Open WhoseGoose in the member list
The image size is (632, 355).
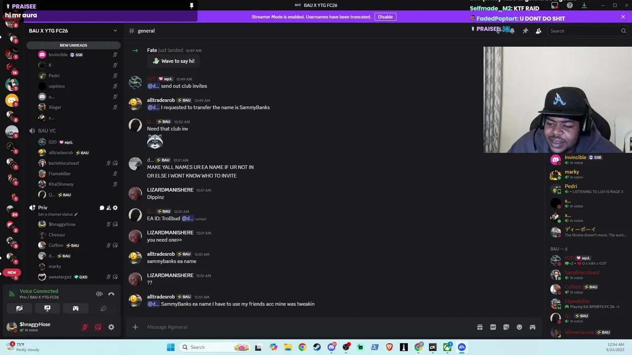tap(580, 332)
